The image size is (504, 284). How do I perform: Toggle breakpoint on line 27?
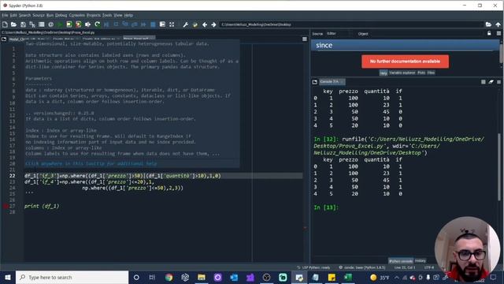coord(6,206)
